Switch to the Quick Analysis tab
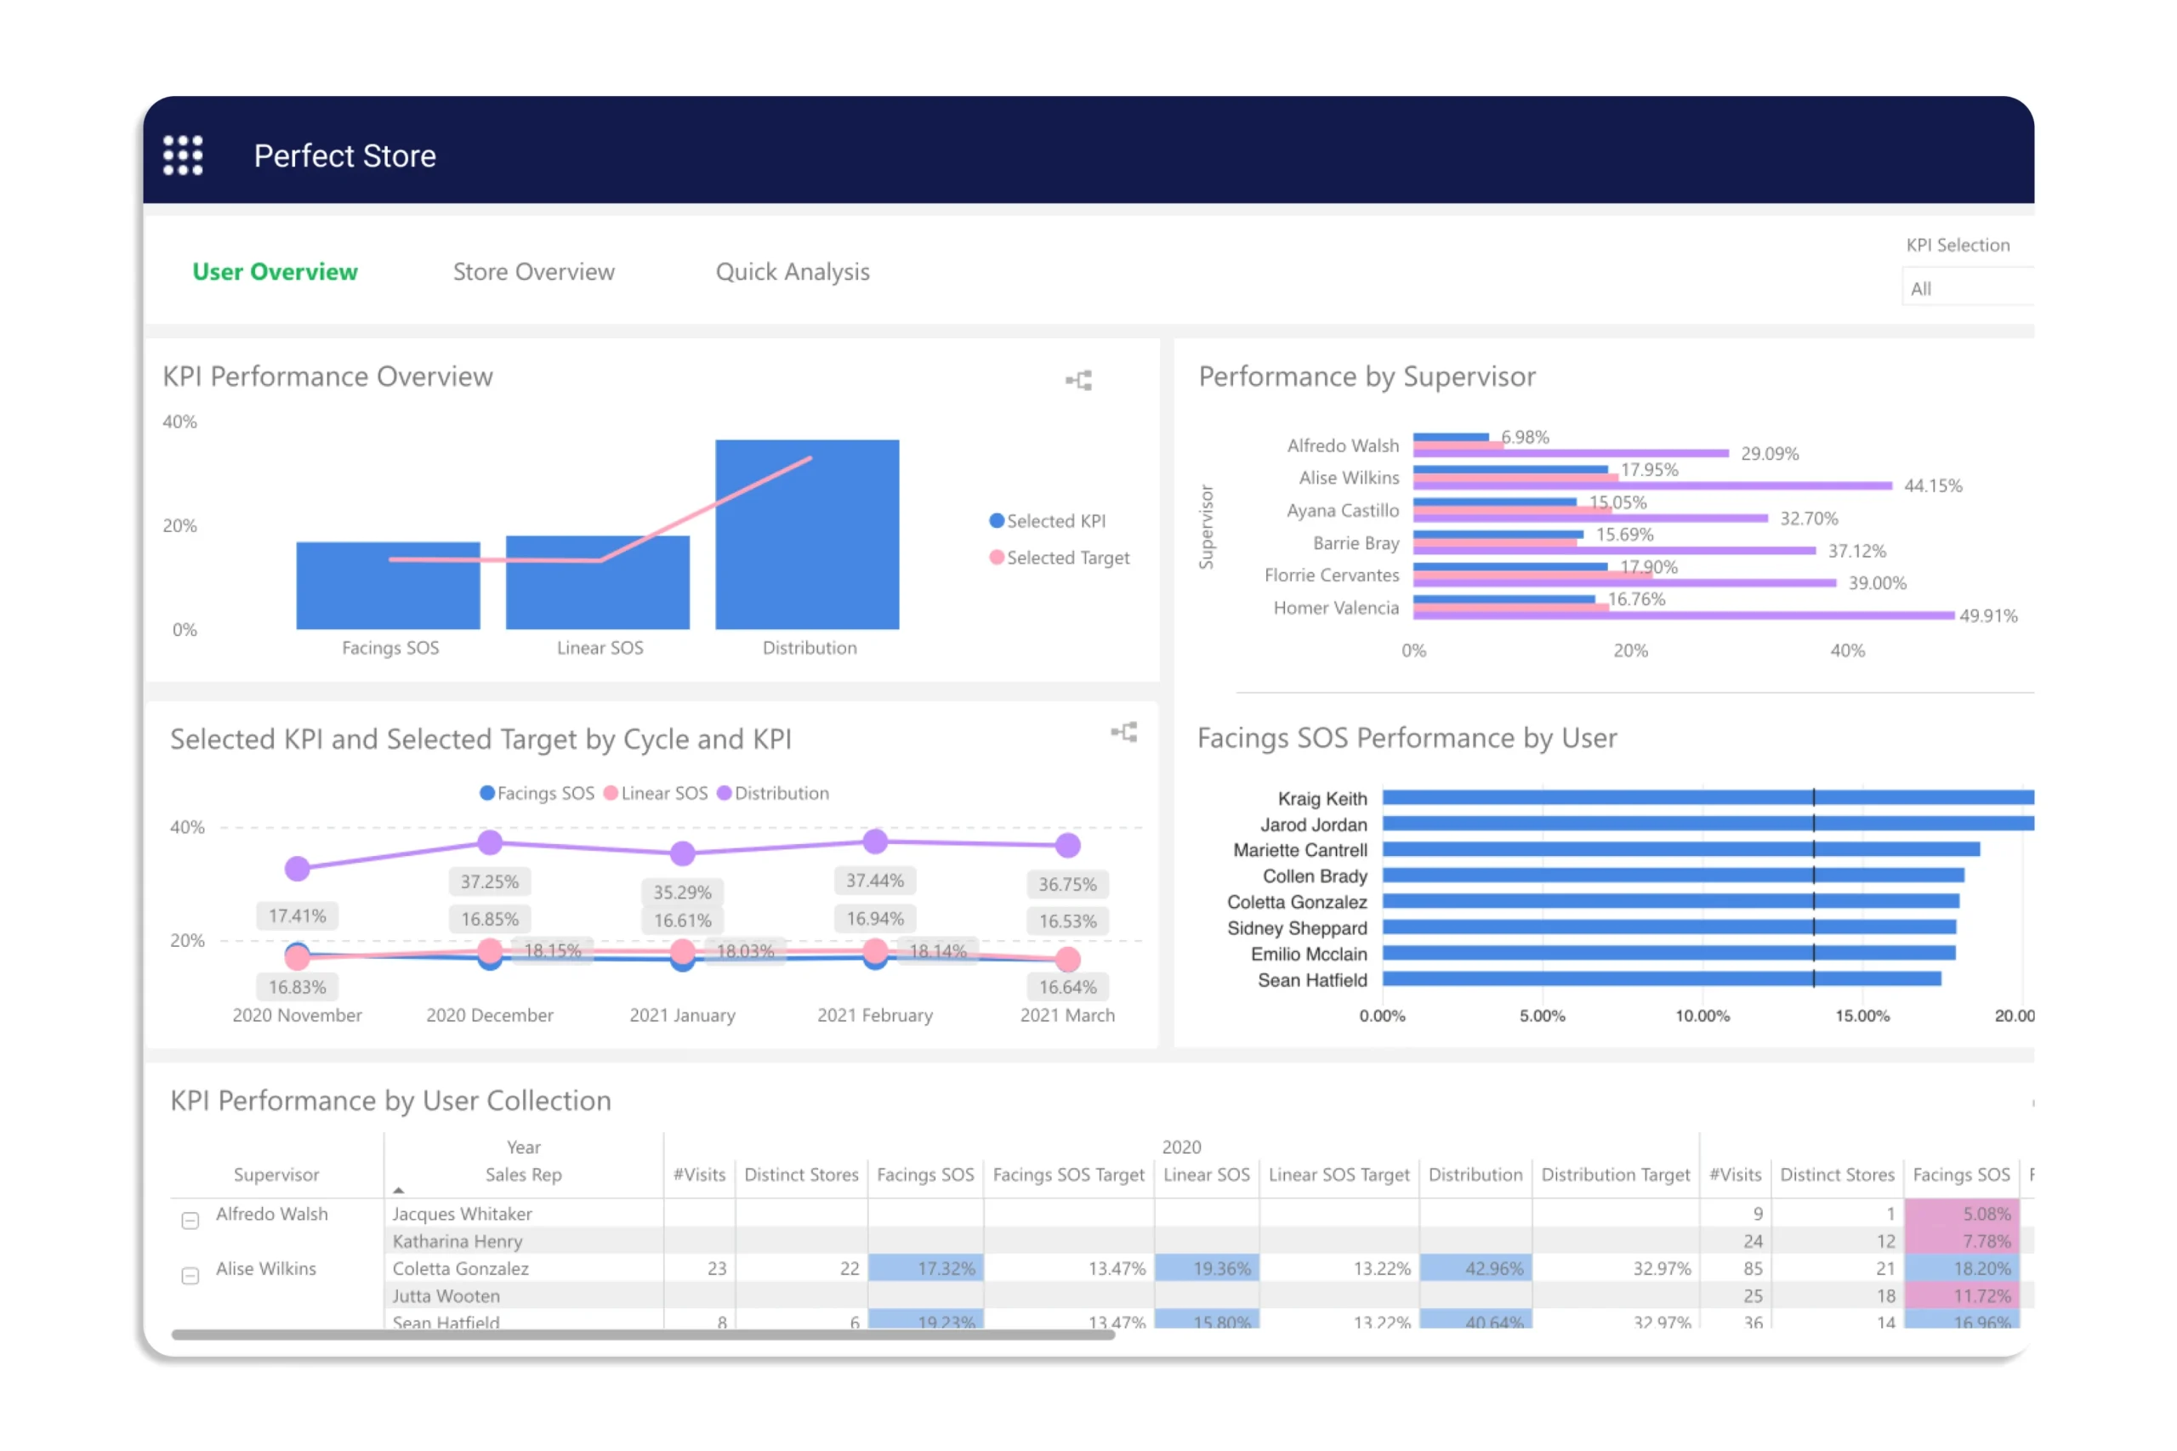 click(x=793, y=272)
